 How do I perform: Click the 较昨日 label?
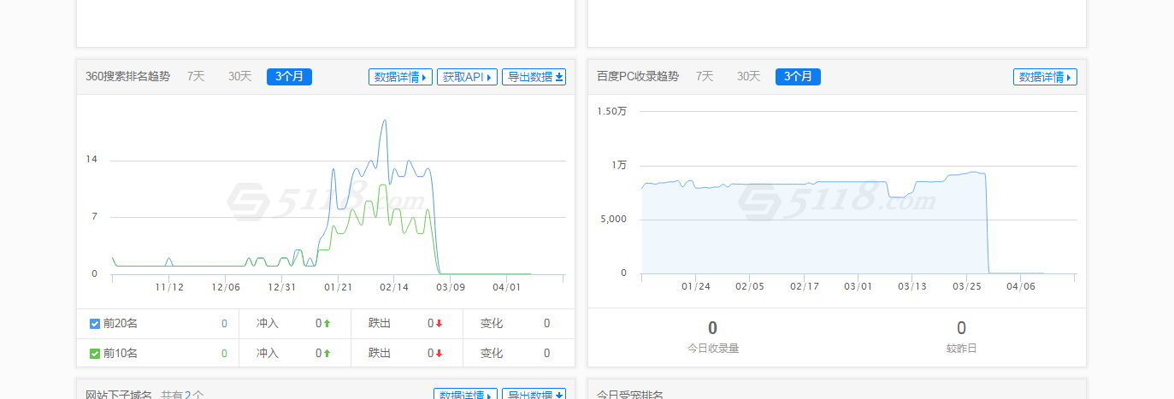tap(961, 349)
